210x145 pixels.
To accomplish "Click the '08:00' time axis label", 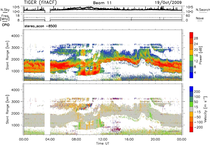I will 76,140.
